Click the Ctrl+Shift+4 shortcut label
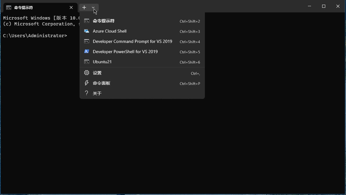Image resolution: width=346 pixels, height=195 pixels. point(190,42)
